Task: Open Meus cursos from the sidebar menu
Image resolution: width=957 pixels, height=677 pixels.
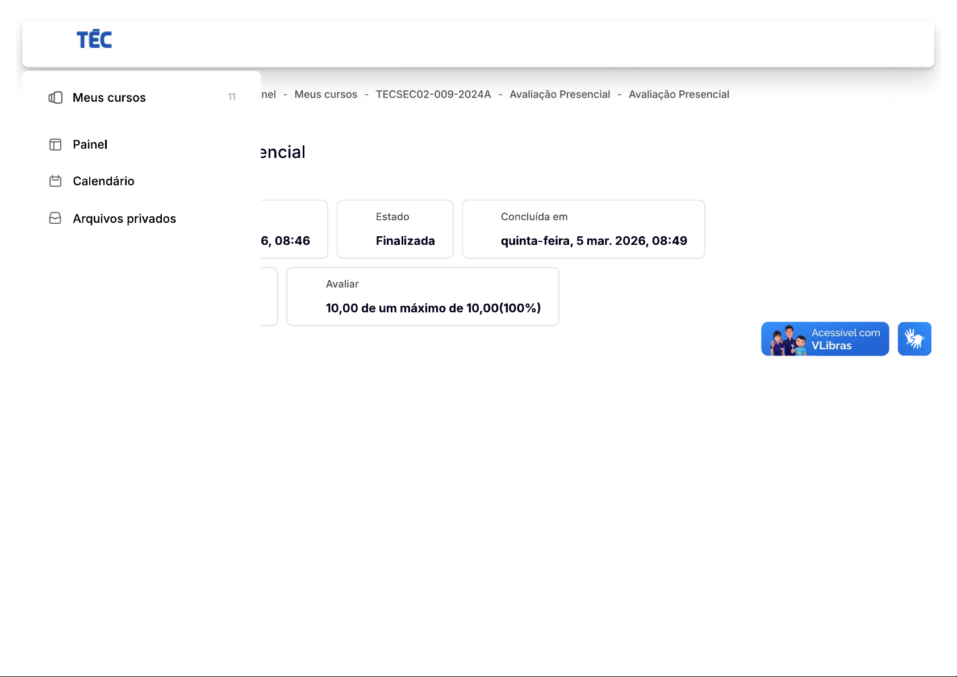Action: 109,98
